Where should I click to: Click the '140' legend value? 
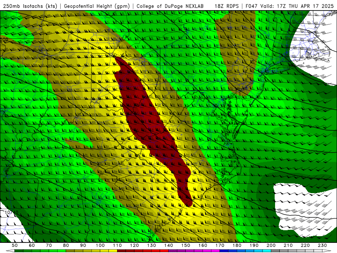pyautogui.click(x=168, y=245)
